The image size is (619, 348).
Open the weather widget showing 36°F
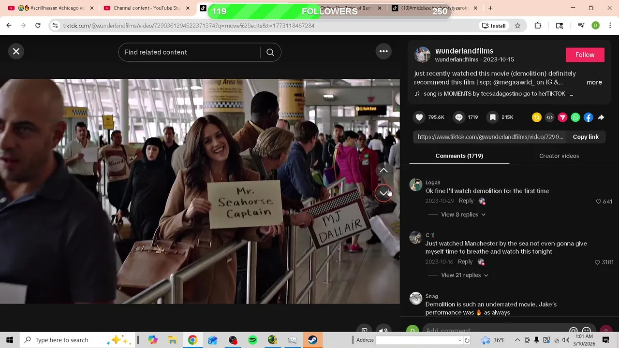tap(493, 340)
